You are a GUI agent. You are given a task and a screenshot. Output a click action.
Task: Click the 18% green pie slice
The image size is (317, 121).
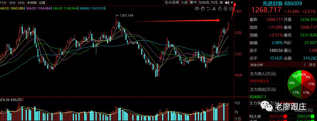291,83
